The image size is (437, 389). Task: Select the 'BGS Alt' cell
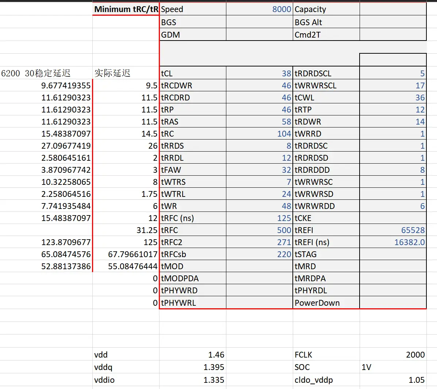[326, 22]
